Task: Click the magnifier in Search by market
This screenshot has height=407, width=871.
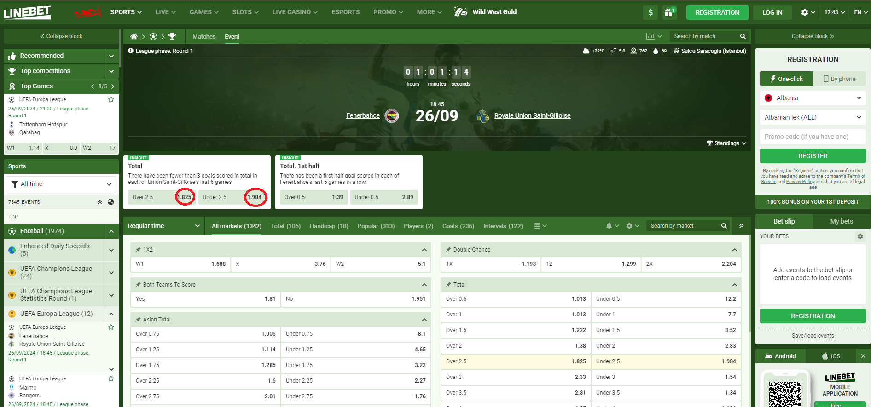Action: [x=724, y=226]
